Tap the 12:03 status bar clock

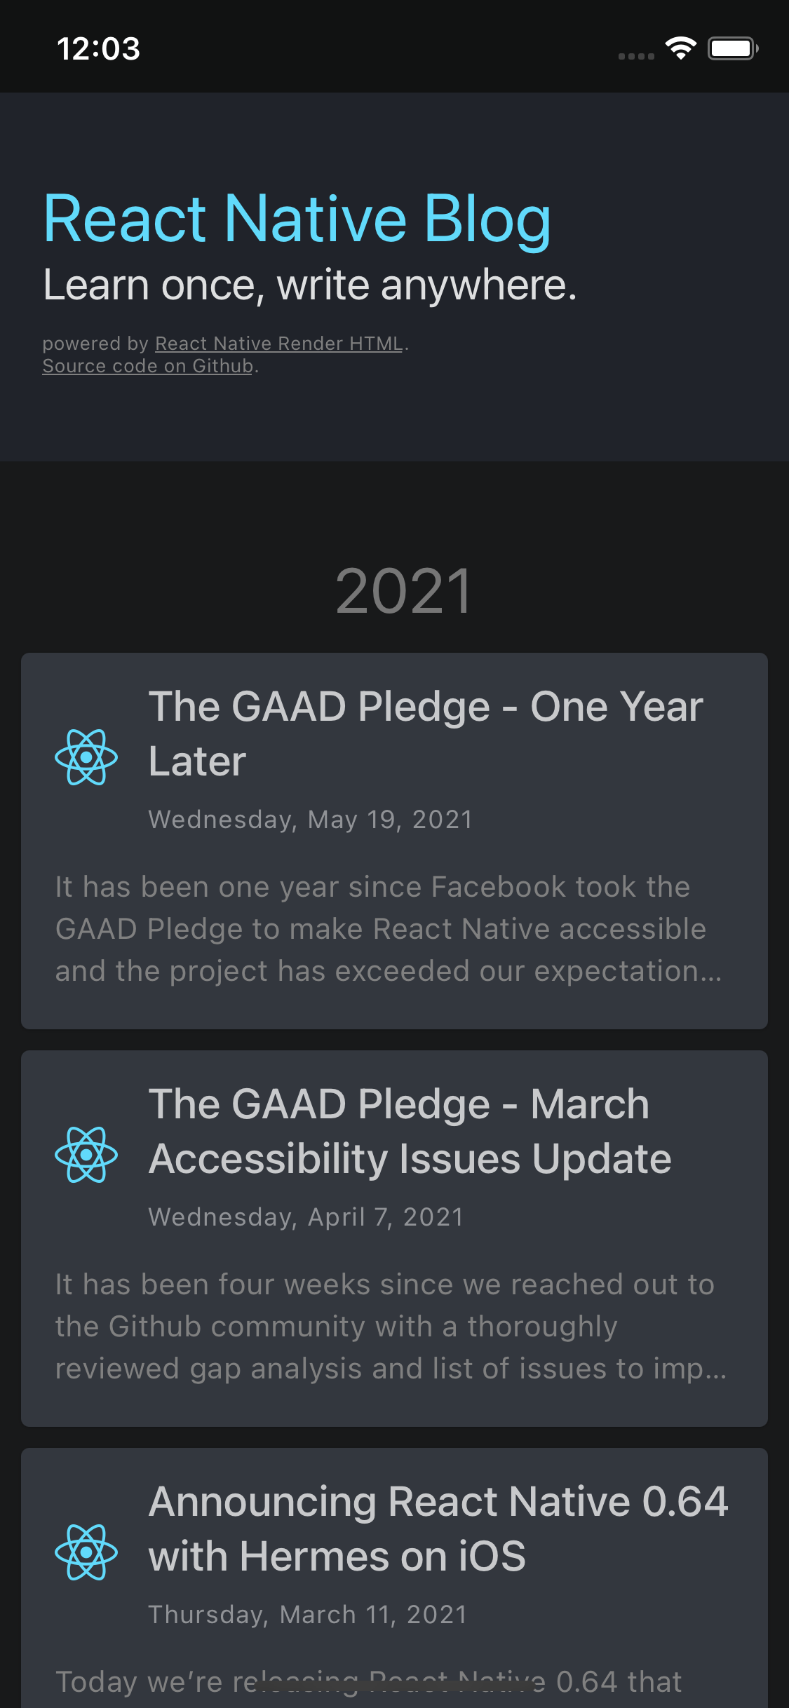coord(98,48)
